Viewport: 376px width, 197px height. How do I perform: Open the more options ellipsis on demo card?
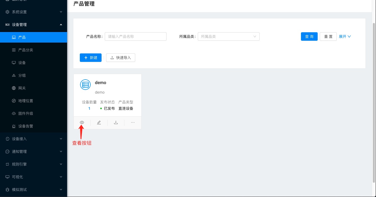133,122
